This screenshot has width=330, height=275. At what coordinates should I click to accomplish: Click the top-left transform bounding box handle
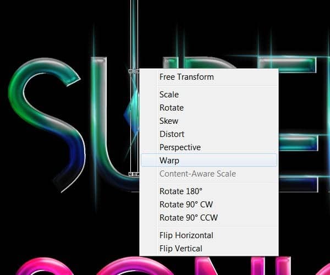(x=131, y=71)
